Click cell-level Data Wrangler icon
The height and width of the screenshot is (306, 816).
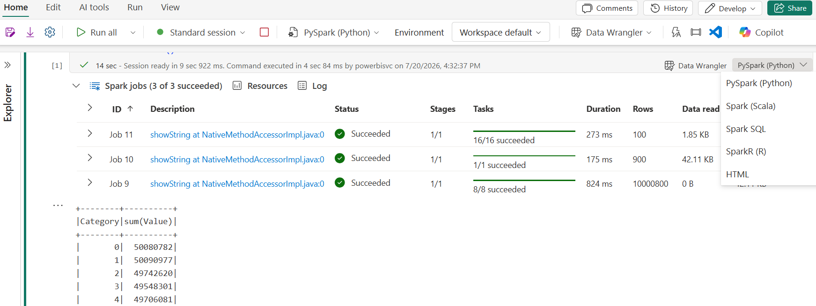click(x=669, y=66)
